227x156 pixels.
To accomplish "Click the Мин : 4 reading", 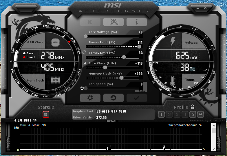I will [25, 125].
